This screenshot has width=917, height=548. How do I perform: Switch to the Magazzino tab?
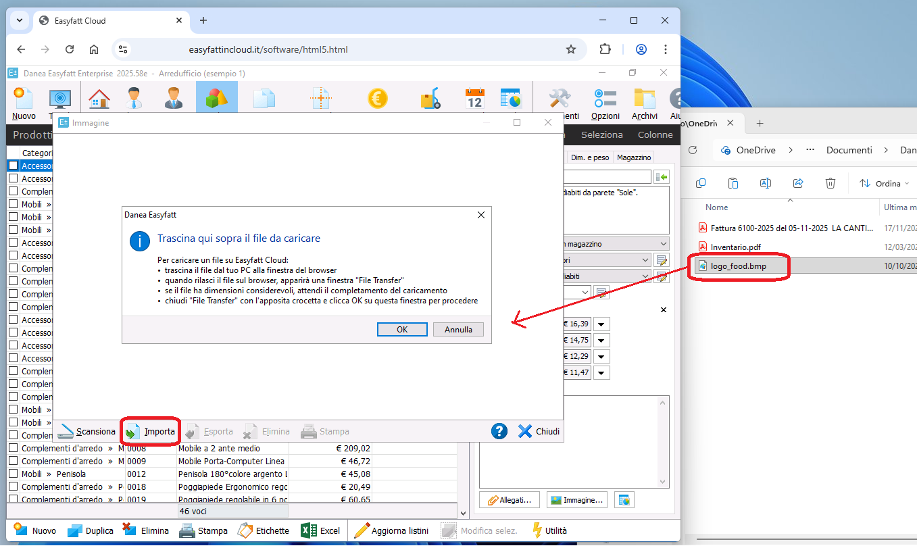tap(634, 157)
